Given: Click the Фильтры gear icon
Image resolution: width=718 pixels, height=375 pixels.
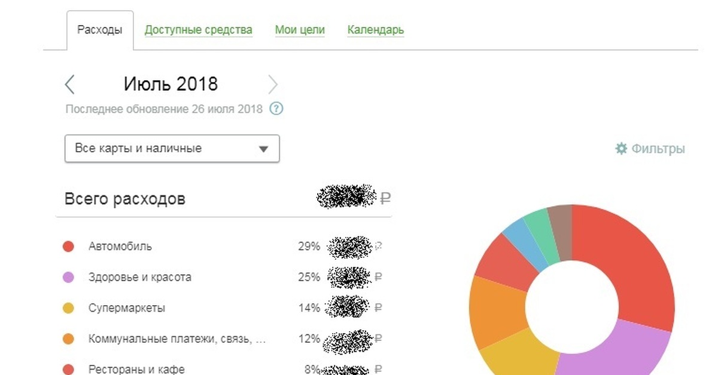Looking at the screenshot, I should (621, 149).
